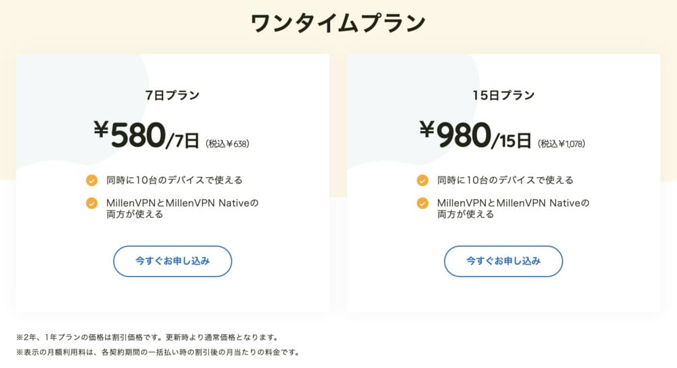Click the 同時に10台のデバイスで使える text in the 7日プラン card

pos(174,180)
